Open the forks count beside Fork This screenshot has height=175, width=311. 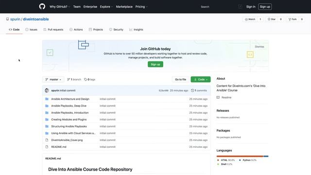tap(302, 19)
